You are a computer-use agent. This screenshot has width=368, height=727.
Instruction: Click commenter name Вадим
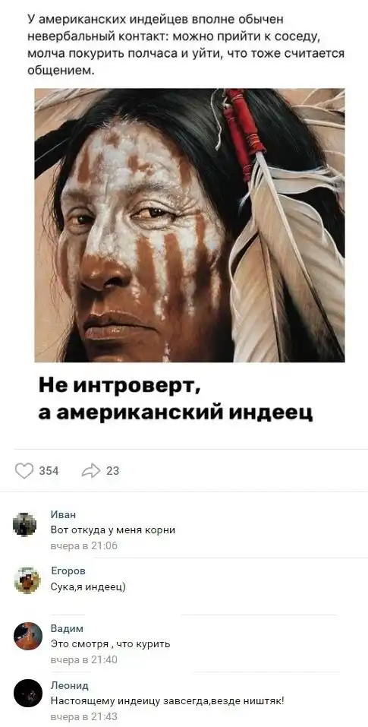point(67,628)
